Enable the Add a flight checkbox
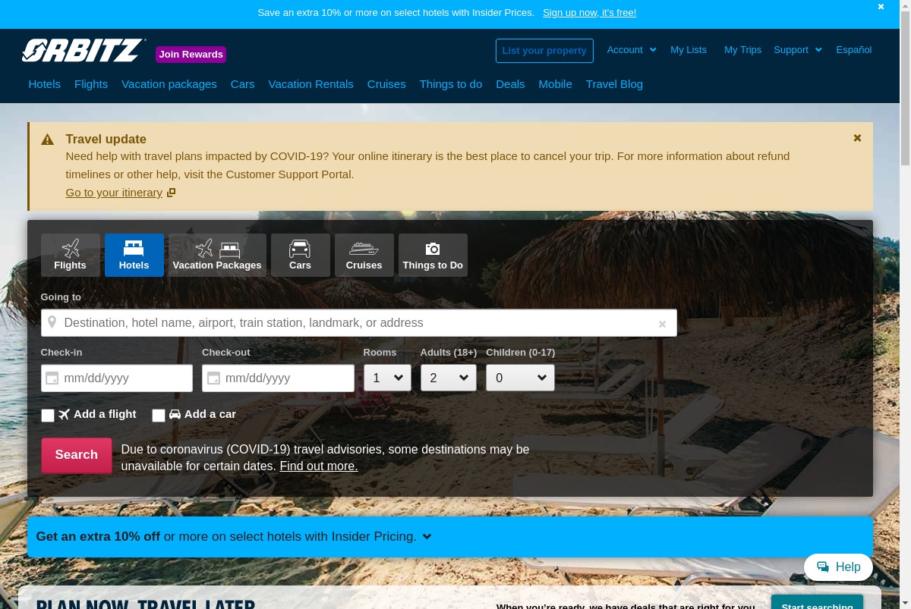Viewport: 911px width, 609px height. pyautogui.click(x=48, y=415)
